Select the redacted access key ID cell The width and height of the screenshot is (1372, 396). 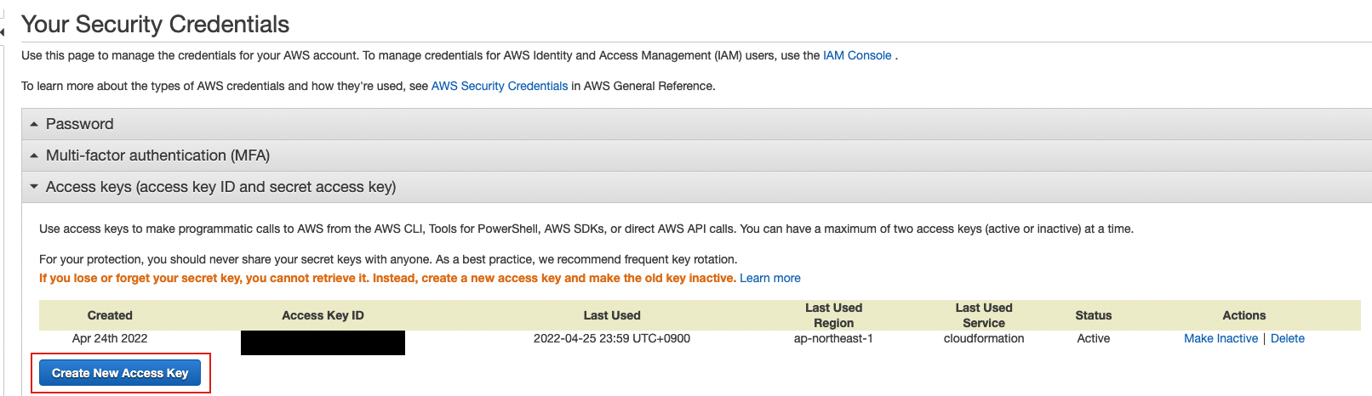(x=323, y=342)
